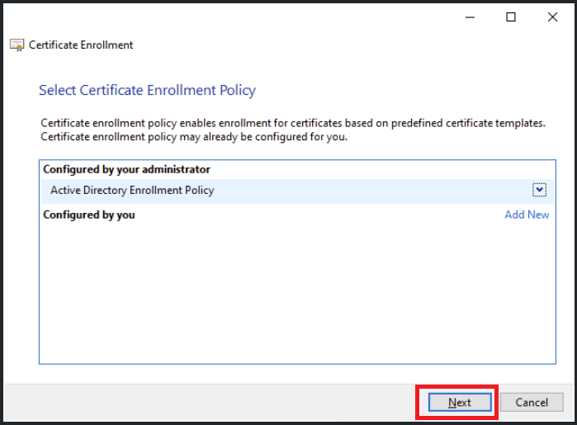
Task: Click the Configured by your administrator header
Action: coord(126,169)
